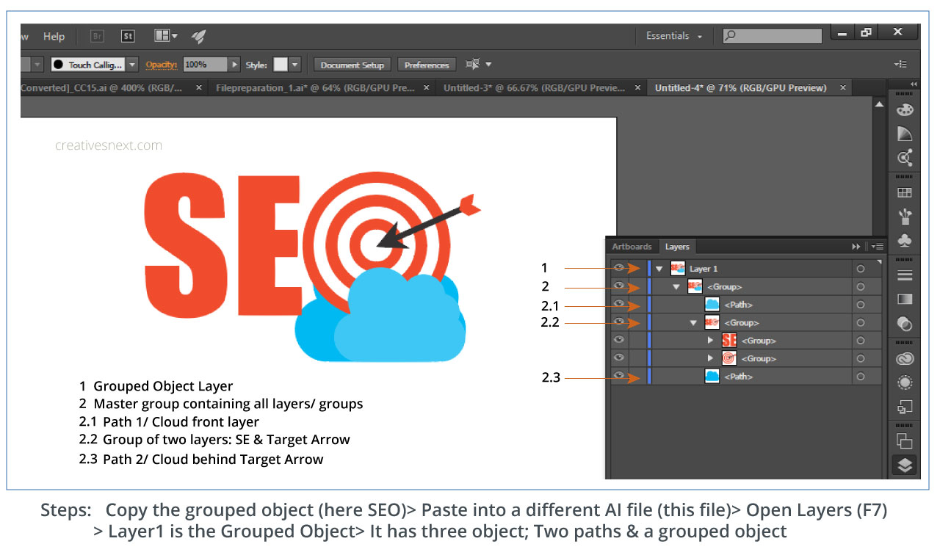Toggle visibility of the top Path layer
Image resolution: width=940 pixels, height=555 pixels.
(x=619, y=304)
